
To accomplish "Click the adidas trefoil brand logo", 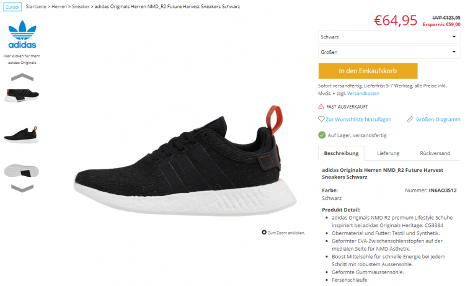I will [x=22, y=34].
